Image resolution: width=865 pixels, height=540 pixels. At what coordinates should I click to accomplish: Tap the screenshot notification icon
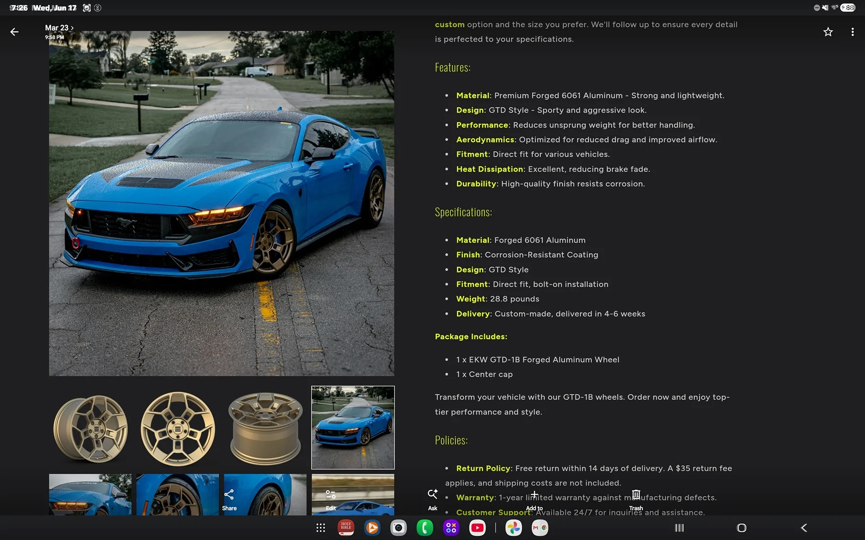click(86, 8)
